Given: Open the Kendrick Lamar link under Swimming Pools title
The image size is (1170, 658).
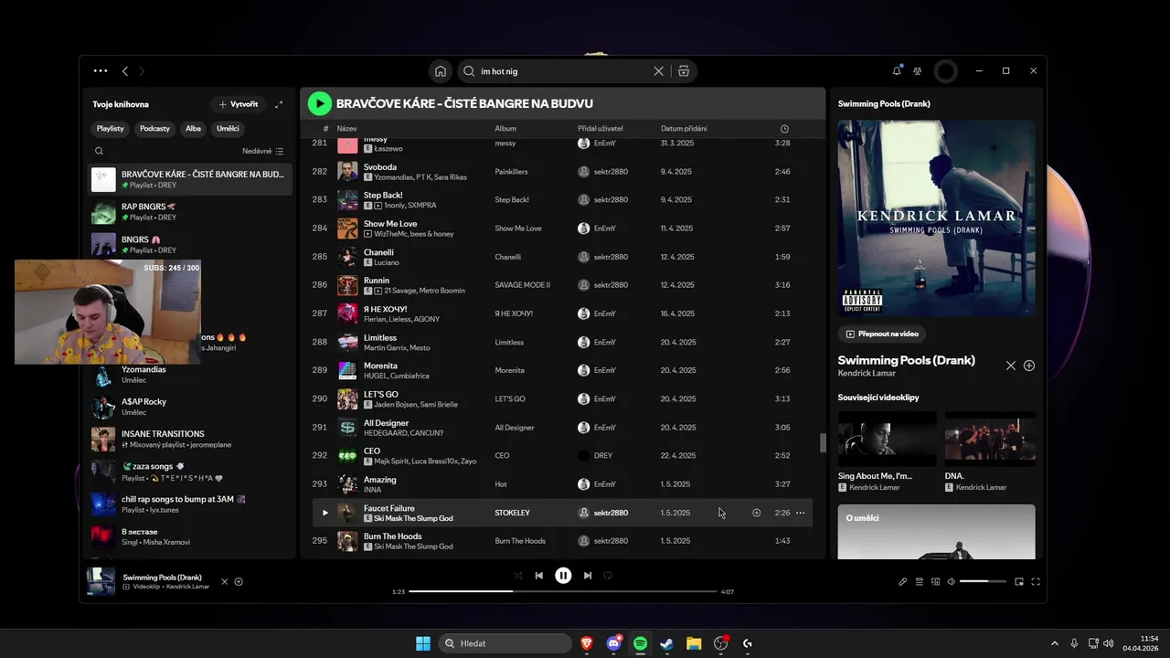Looking at the screenshot, I should pos(867,373).
